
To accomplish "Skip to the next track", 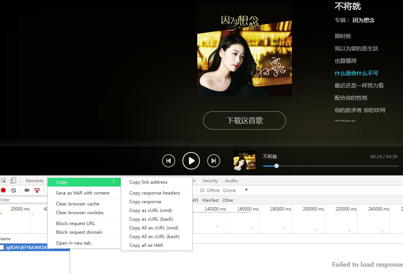I will pos(214,160).
